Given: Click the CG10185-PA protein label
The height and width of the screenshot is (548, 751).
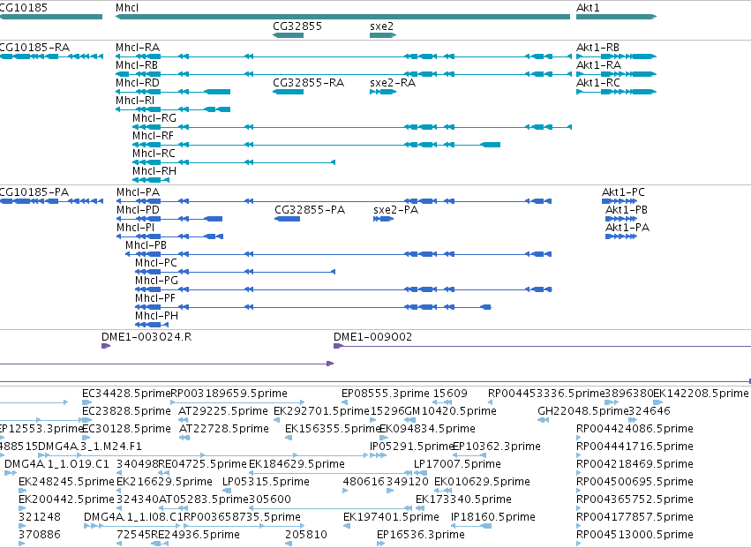Looking at the screenshot, I should (x=34, y=192).
